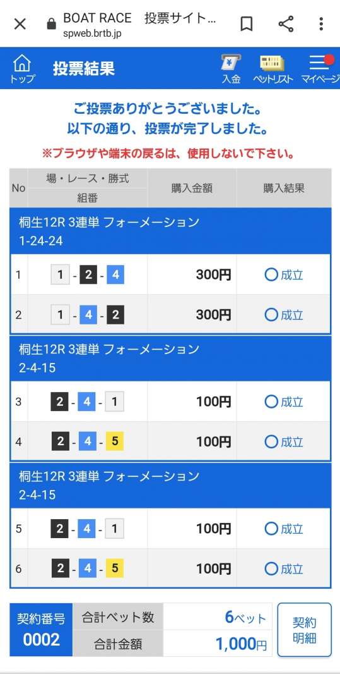
Task: Tap yellow boat 5 swatch in bet 4
Action: (114, 441)
